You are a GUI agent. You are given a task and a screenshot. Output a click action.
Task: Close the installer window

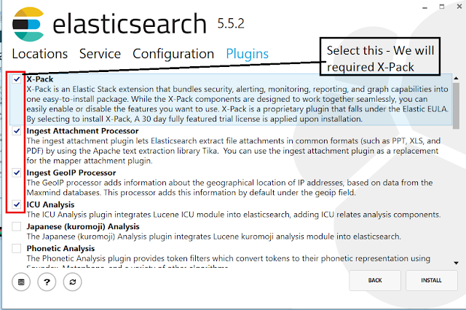pos(459,7)
